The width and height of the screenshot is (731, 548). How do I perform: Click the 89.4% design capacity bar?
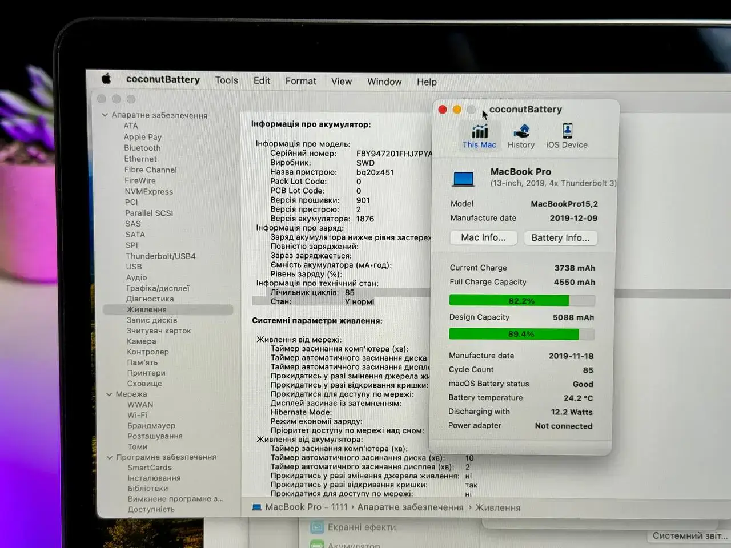click(521, 334)
